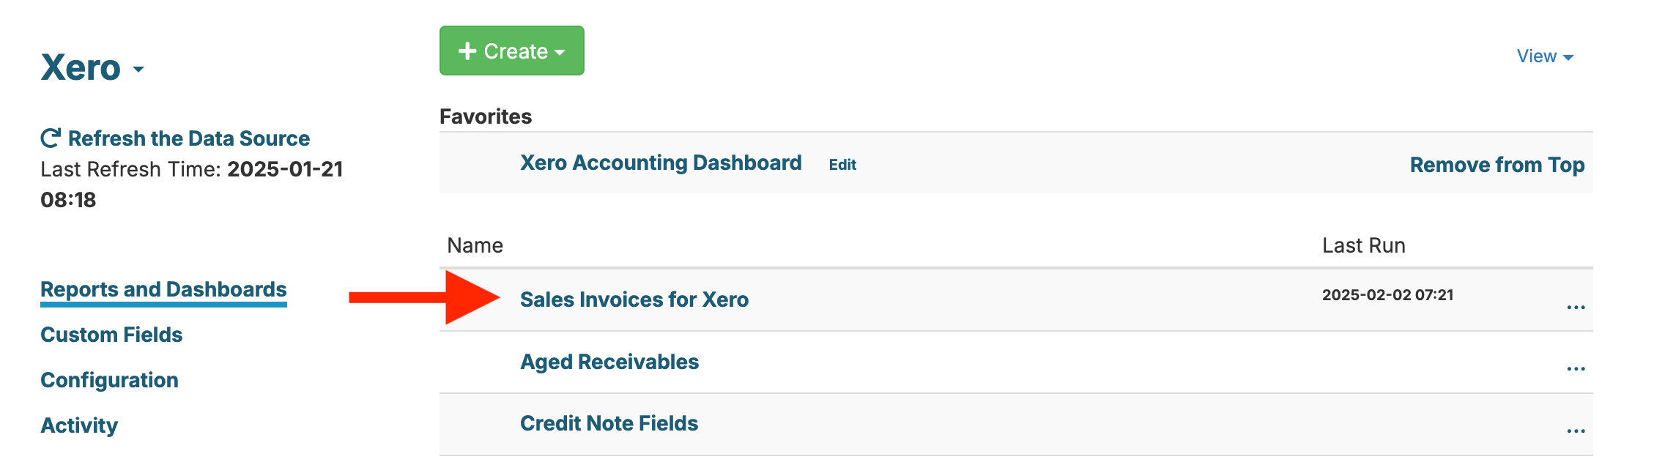Open the View dropdown
Screen dimensions: 1654x473
(x=1544, y=56)
